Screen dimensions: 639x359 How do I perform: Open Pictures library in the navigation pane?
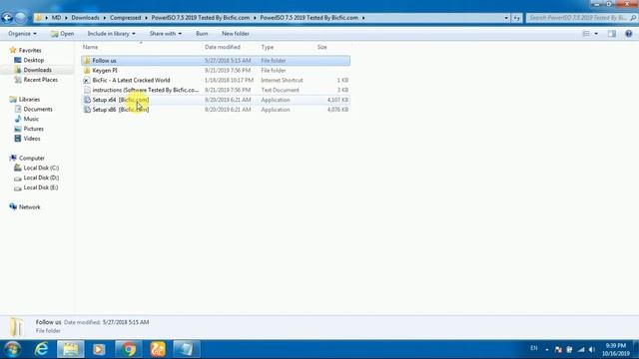pyautogui.click(x=33, y=129)
